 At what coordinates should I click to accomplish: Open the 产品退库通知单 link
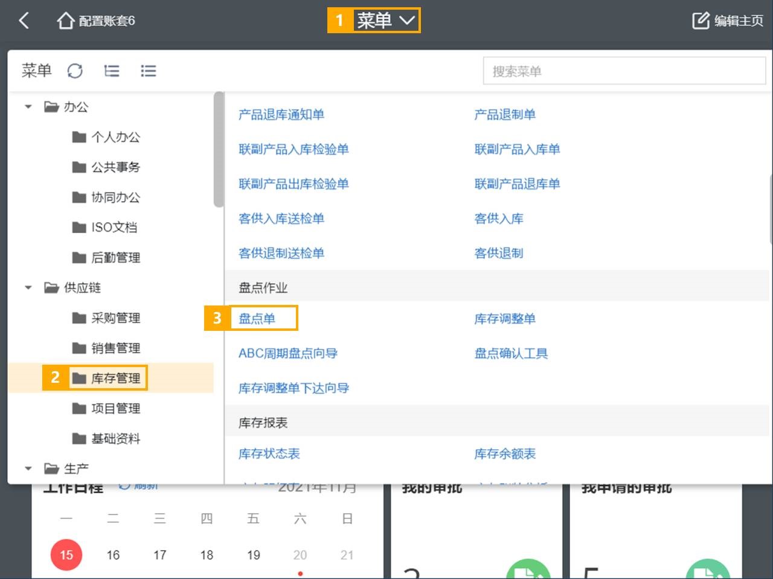pyautogui.click(x=281, y=115)
